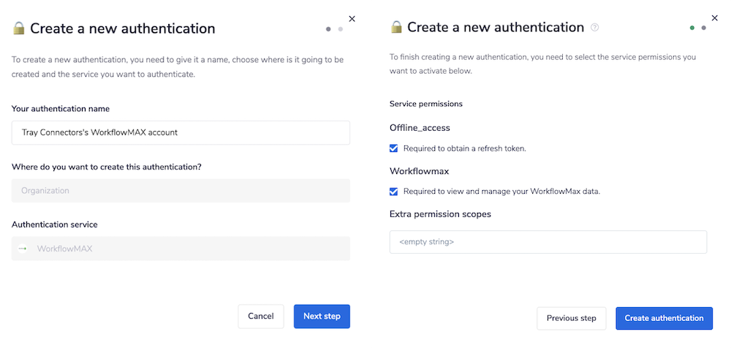Open the help question-mark icon beside the title

(x=595, y=28)
